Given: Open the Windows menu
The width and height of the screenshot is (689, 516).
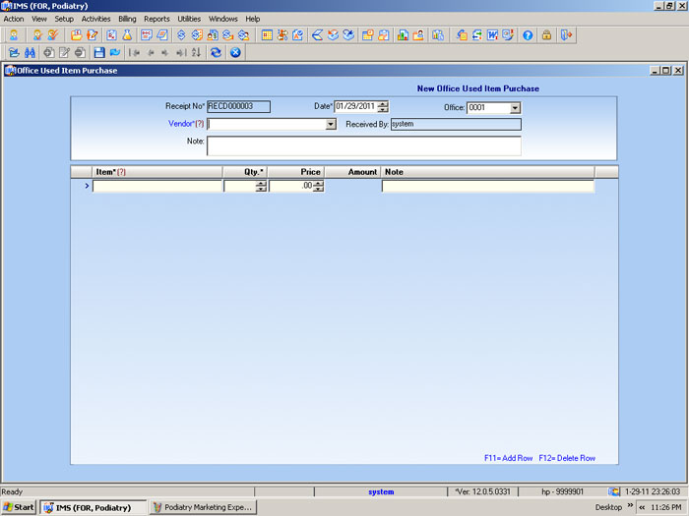Looking at the screenshot, I should pos(222,19).
